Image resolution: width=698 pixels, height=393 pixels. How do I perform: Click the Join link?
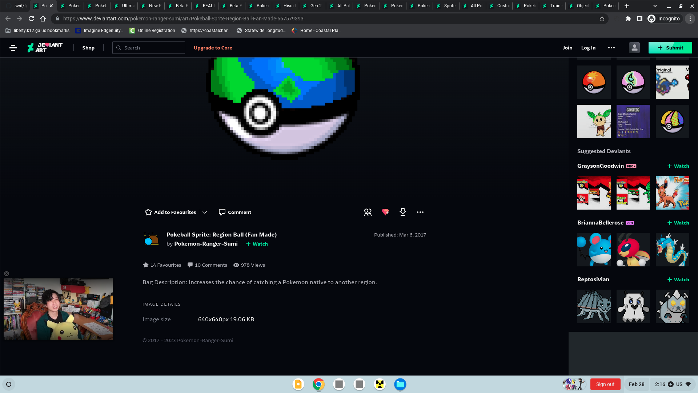point(567,48)
